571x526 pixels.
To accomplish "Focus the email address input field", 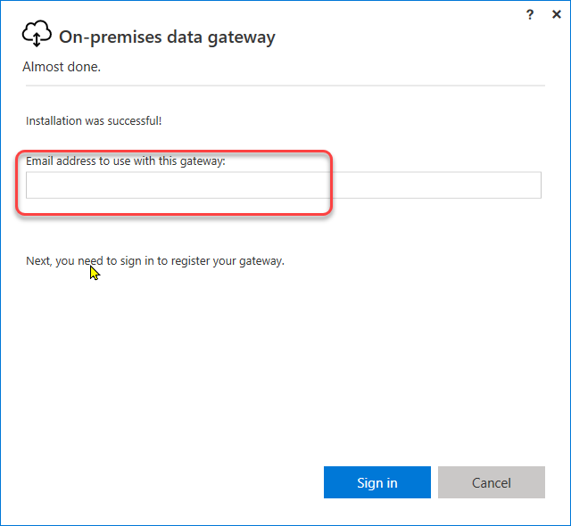I will (x=284, y=185).
